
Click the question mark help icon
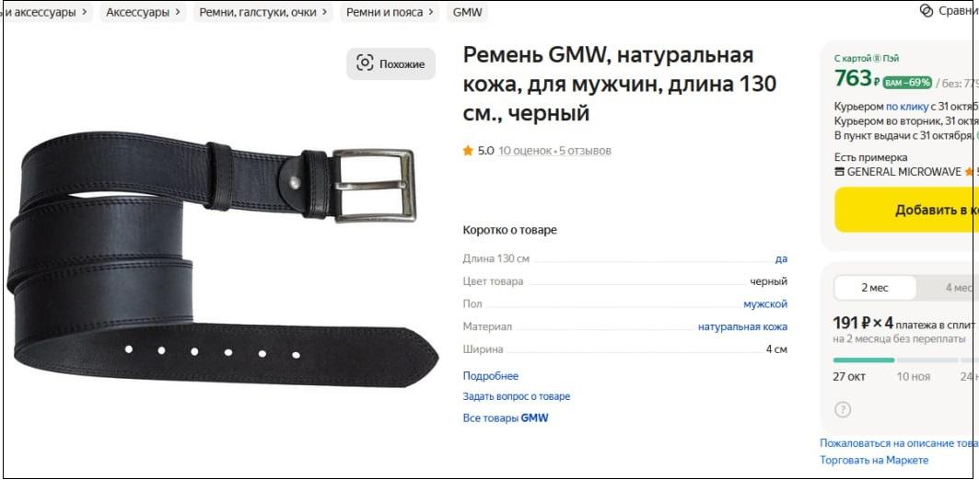coord(843,409)
